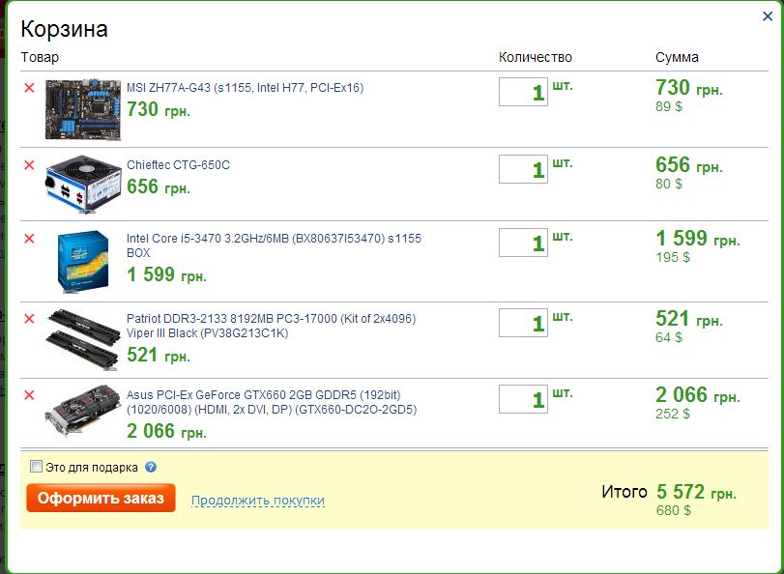Click 'Продолжить покупки' link
The width and height of the screenshot is (784, 574).
257,501
